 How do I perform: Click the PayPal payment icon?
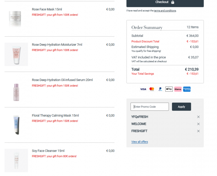160,89
